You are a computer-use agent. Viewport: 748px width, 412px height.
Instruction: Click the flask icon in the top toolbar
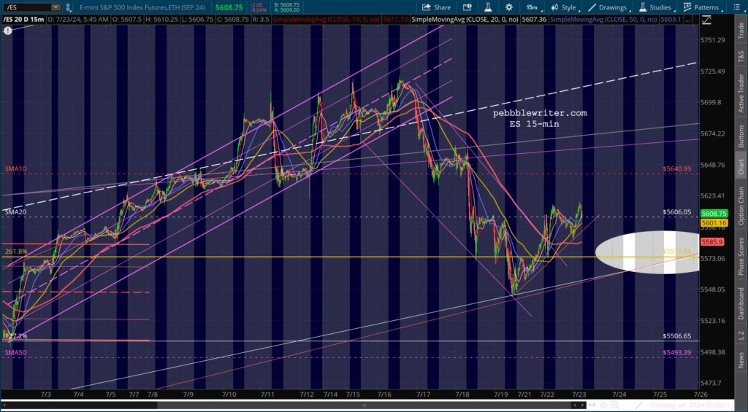(x=488, y=7)
